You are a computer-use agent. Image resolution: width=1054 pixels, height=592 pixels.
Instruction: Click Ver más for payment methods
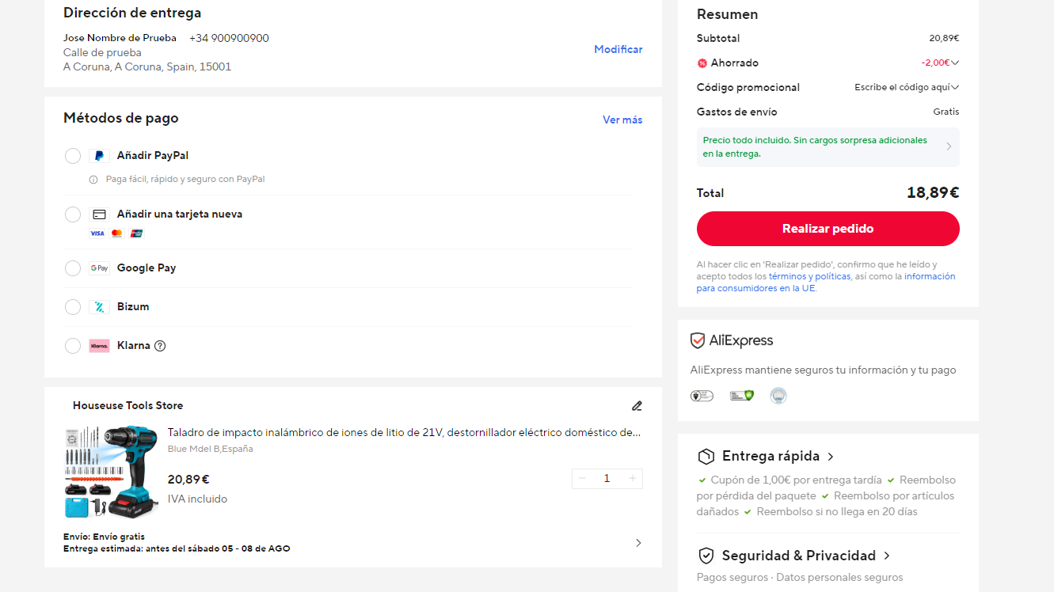tap(622, 120)
